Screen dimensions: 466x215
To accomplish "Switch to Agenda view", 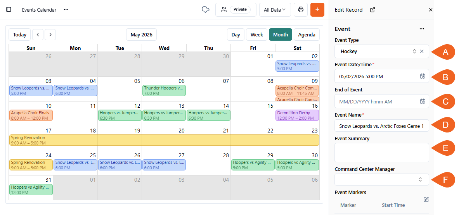I will click(307, 34).
